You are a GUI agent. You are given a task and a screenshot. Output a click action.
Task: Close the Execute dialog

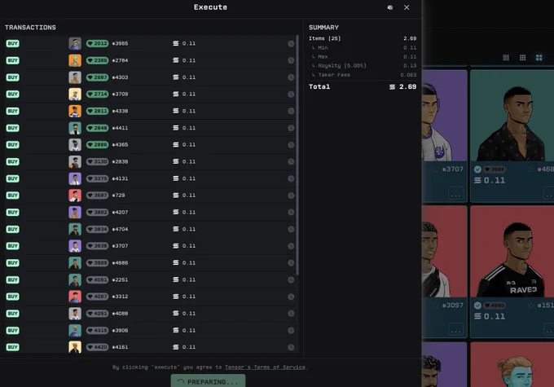coord(407,7)
